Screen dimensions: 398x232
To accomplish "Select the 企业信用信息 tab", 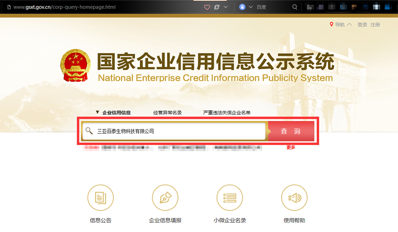I will (116, 113).
